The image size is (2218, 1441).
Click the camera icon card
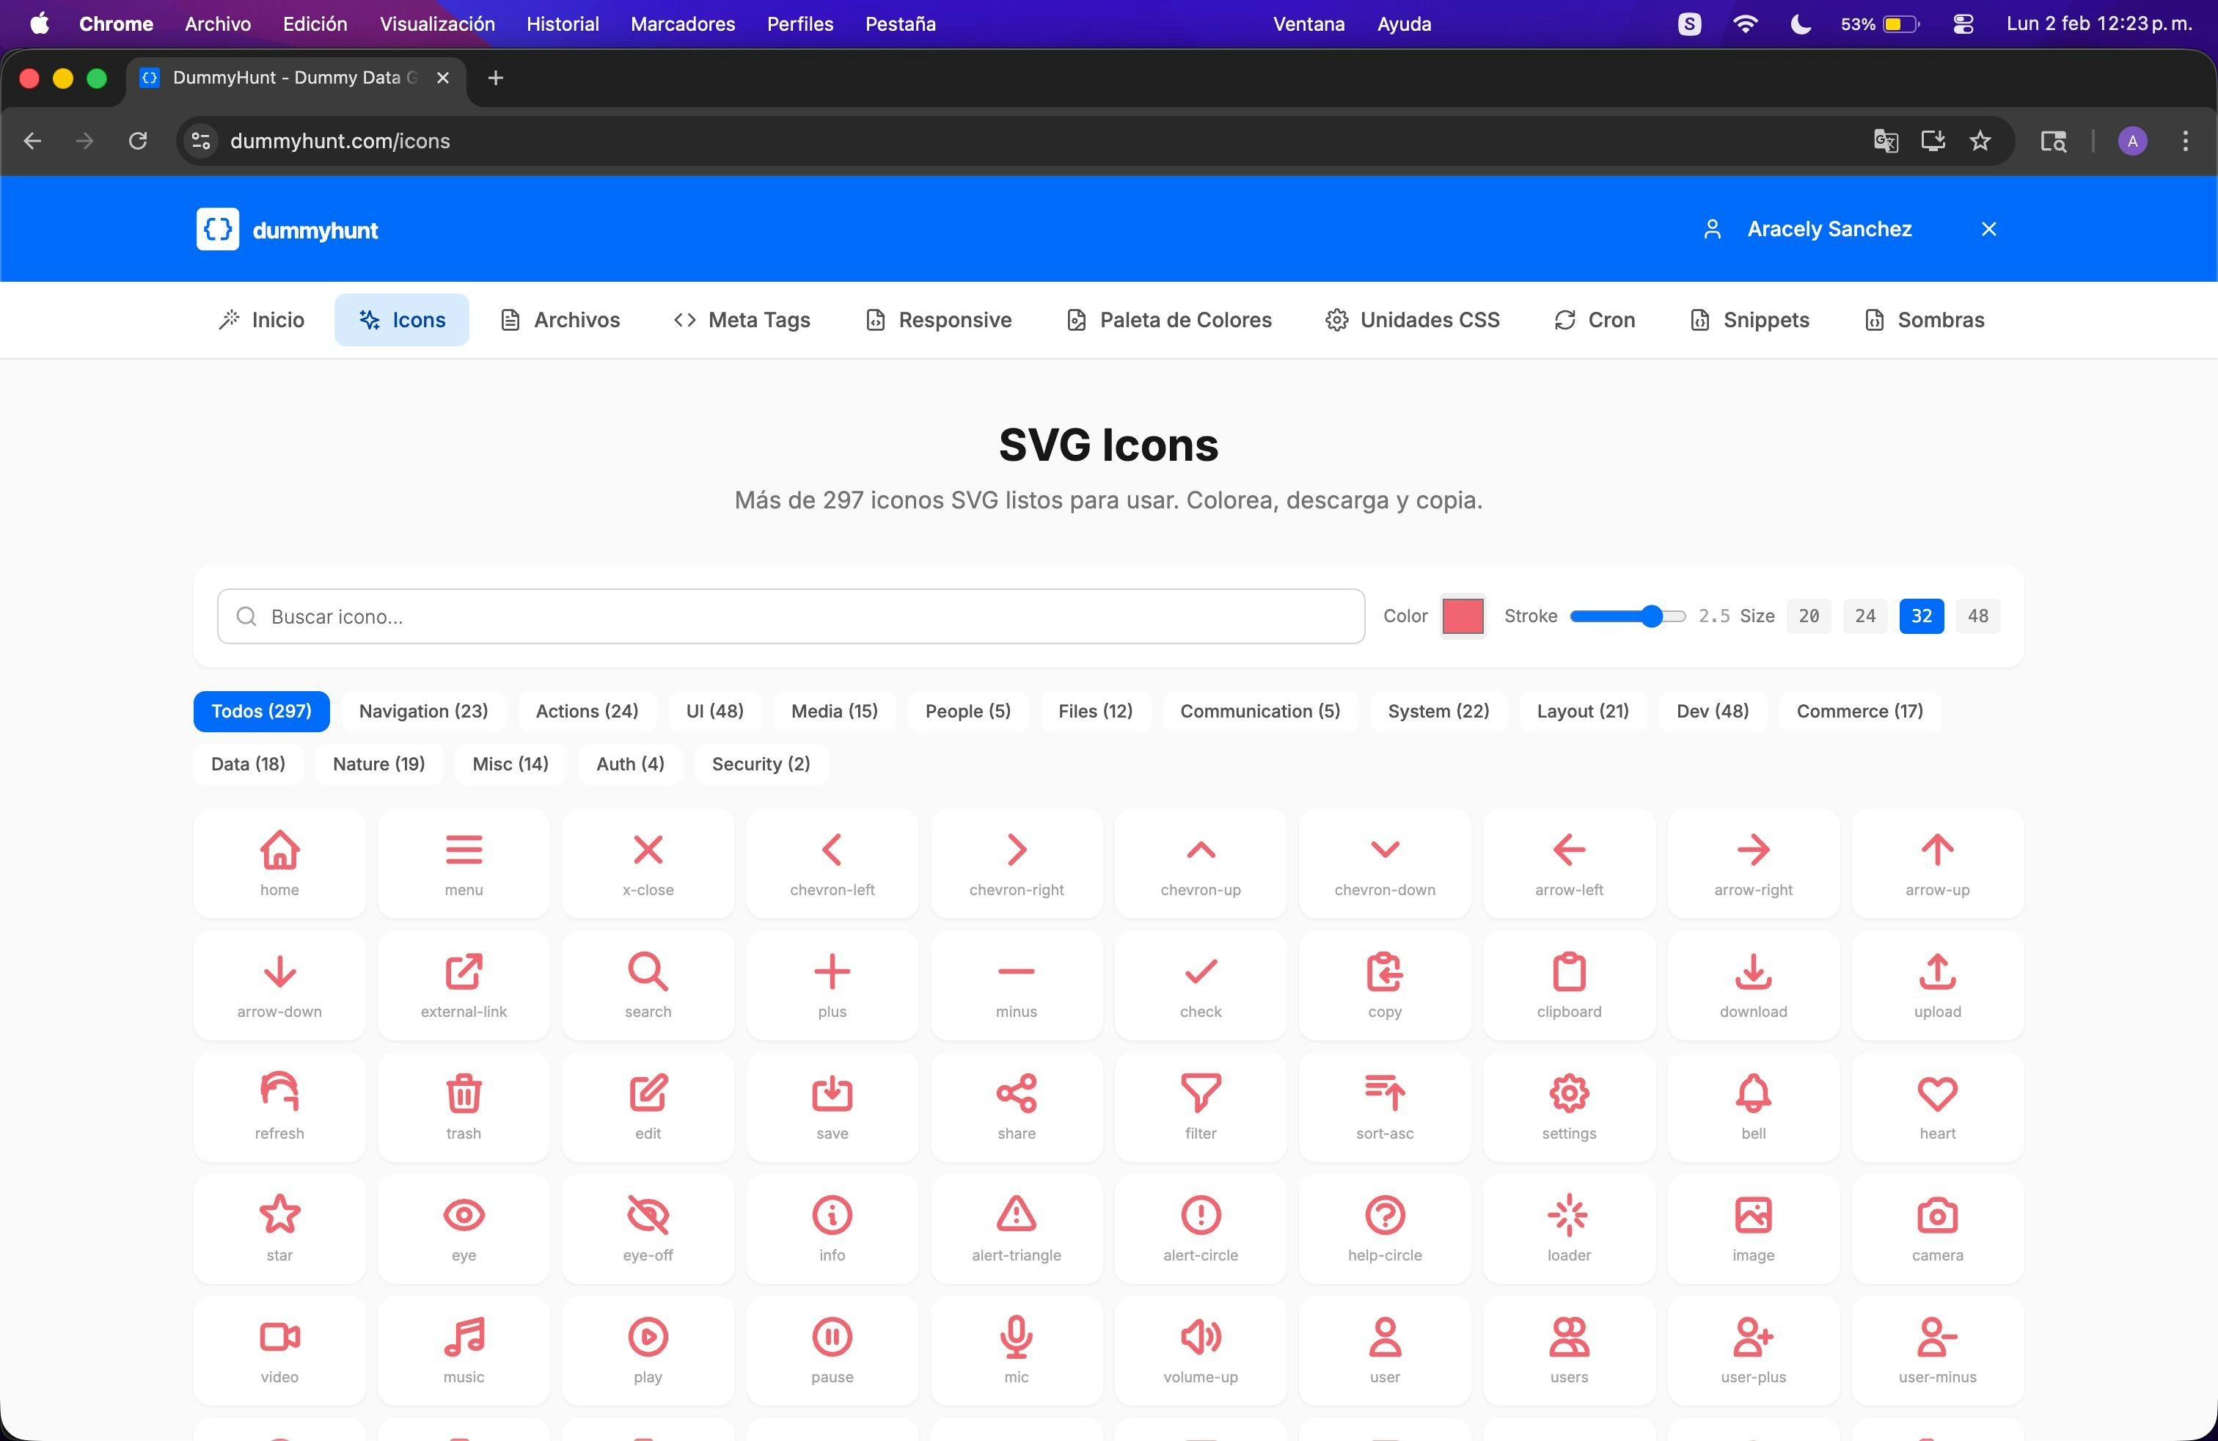(1936, 1227)
